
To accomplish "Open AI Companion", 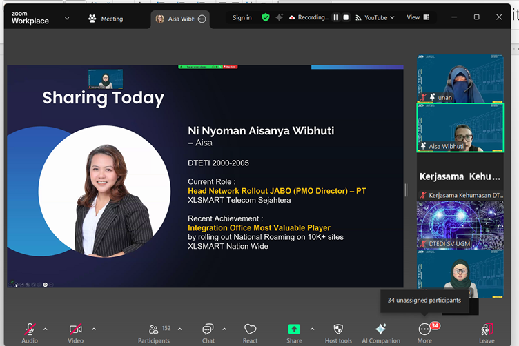I will tap(380, 330).
